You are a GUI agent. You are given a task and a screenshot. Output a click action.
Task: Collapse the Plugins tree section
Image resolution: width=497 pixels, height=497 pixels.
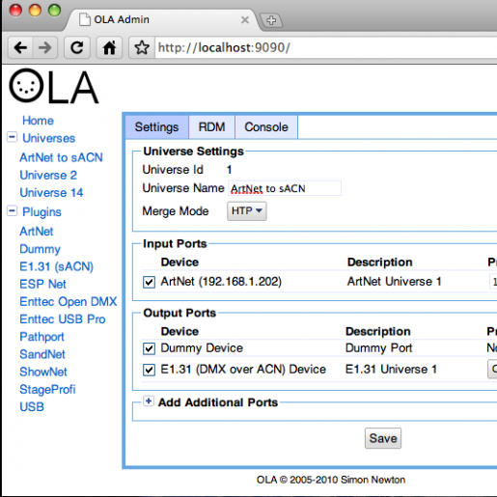tap(12, 211)
